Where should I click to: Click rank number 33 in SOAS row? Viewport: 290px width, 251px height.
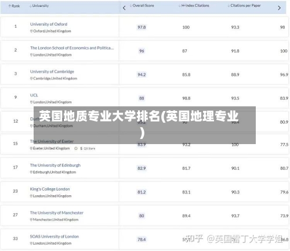(x=15, y=239)
